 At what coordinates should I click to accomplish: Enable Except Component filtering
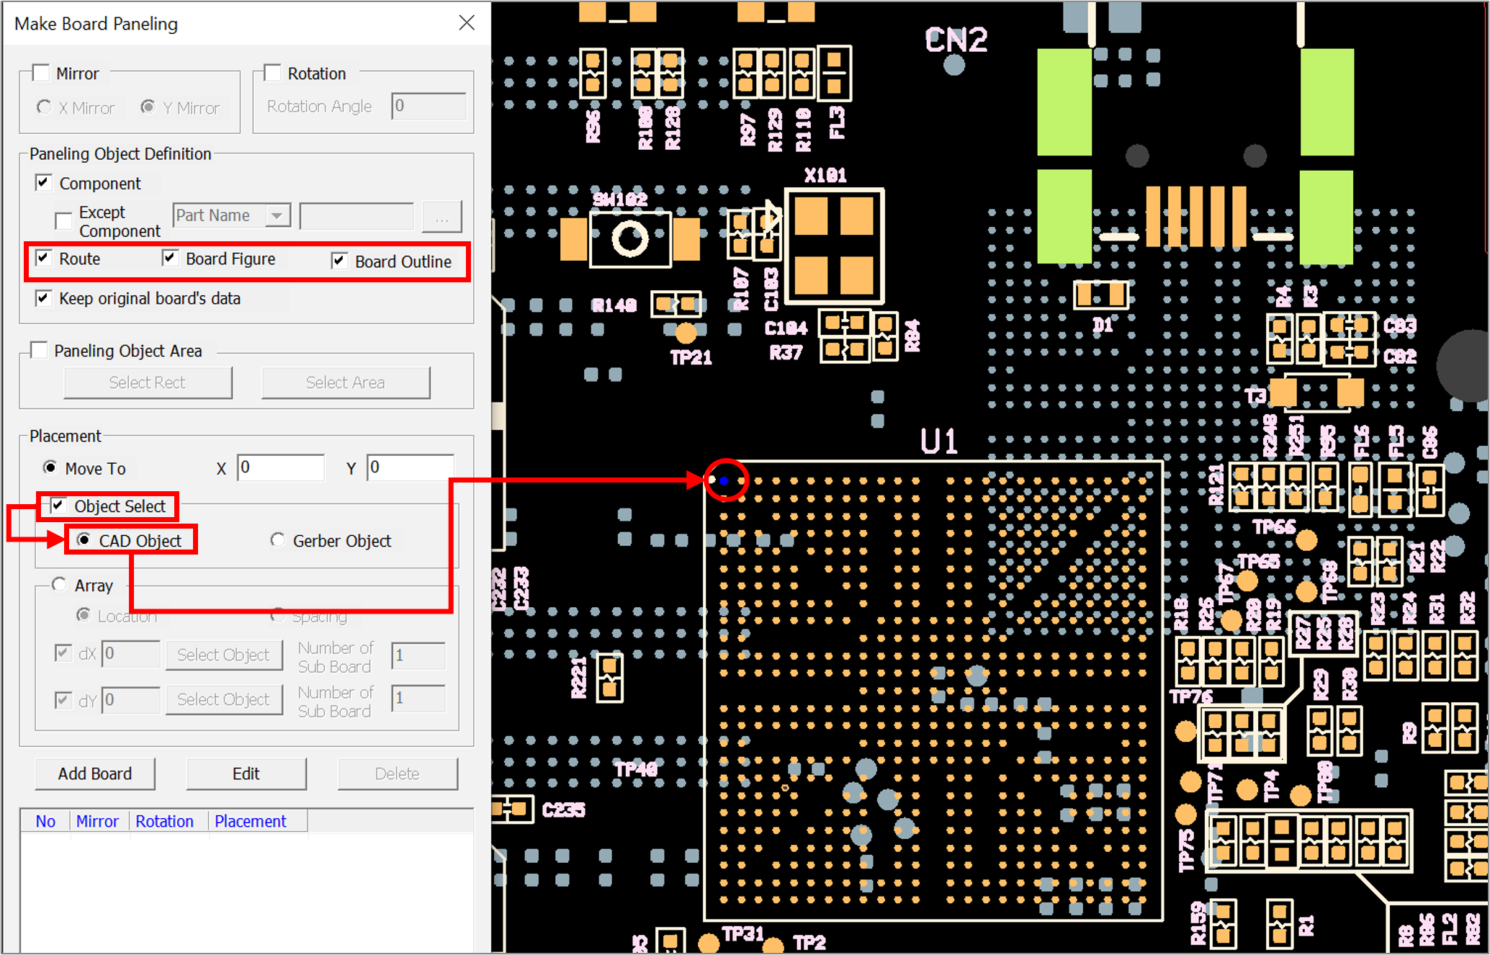click(x=63, y=220)
